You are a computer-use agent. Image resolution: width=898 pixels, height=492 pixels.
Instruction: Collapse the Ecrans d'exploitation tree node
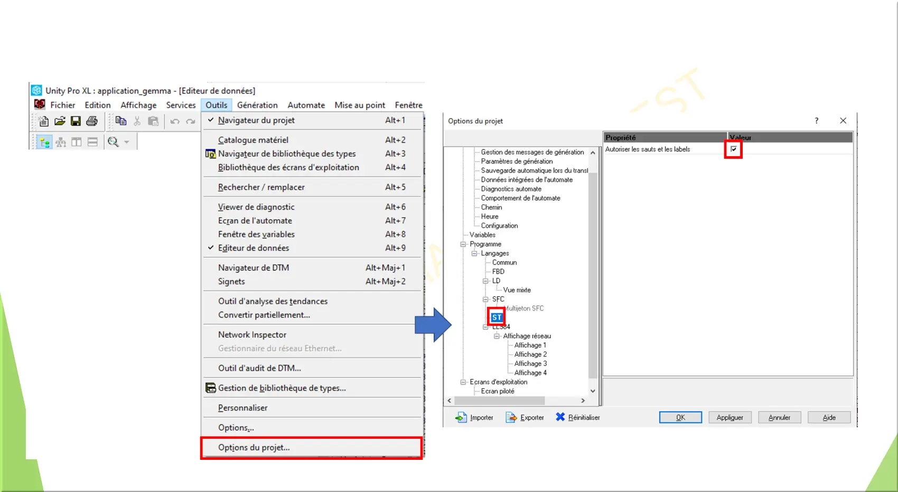[463, 382]
